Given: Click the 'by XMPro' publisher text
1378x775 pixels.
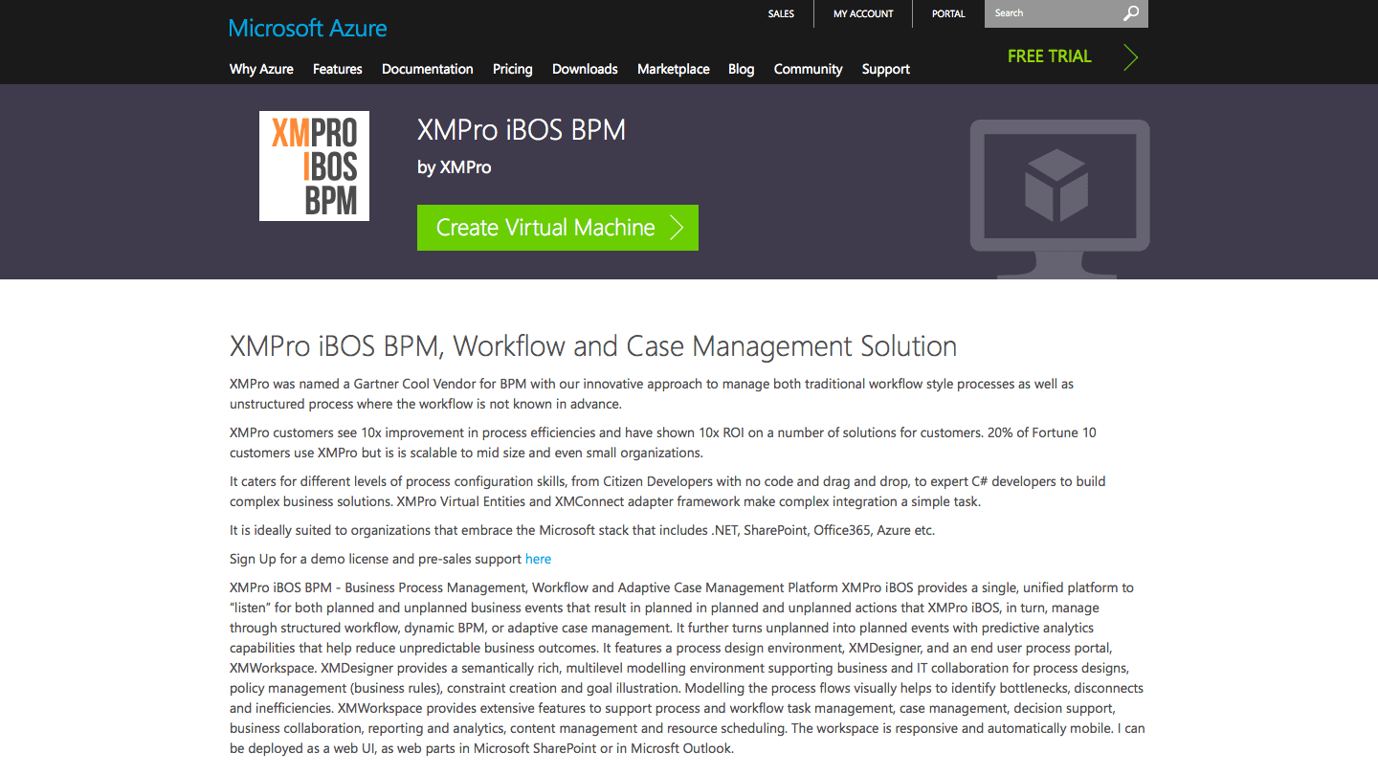Looking at the screenshot, I should (x=455, y=167).
